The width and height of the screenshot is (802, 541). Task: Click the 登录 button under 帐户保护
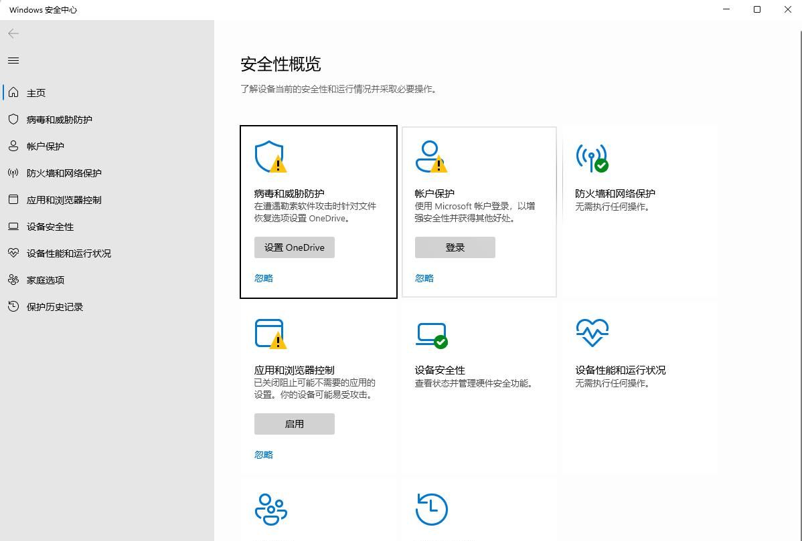click(455, 247)
